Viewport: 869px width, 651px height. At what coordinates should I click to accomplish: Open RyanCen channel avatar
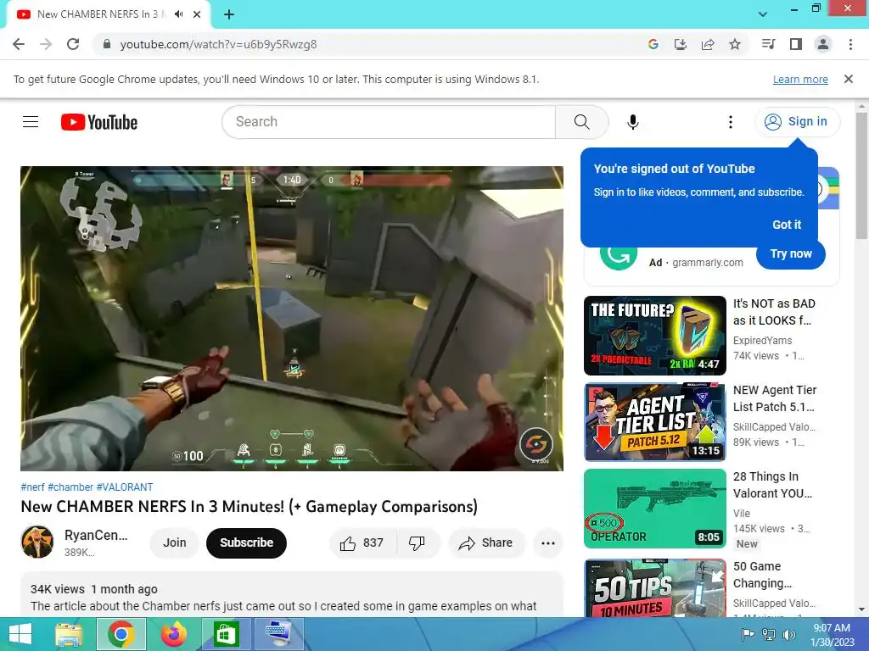(37, 542)
